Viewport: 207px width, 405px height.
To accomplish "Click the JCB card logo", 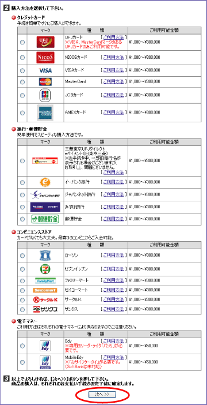I will click(45, 95).
